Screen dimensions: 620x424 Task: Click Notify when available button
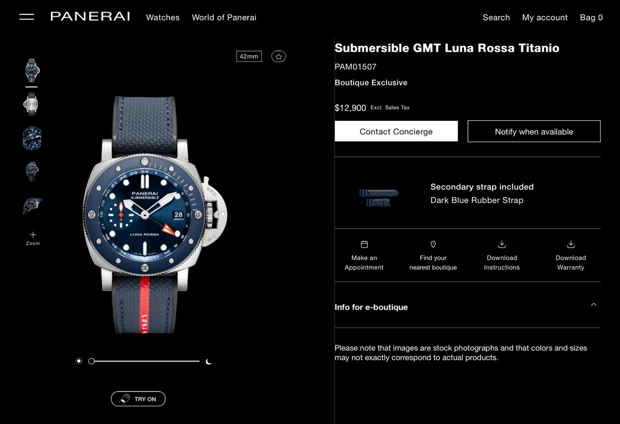534,131
